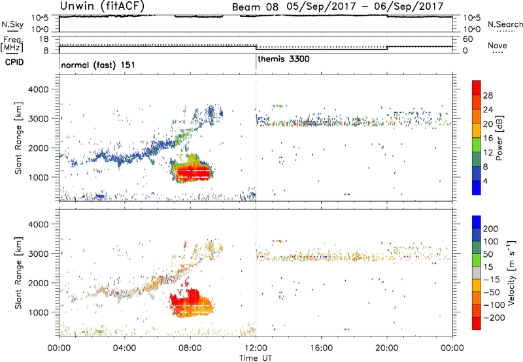Click the dashed 12:00 CPID change line in power panel
The height and width of the screenshot is (362, 523).
[256, 138]
